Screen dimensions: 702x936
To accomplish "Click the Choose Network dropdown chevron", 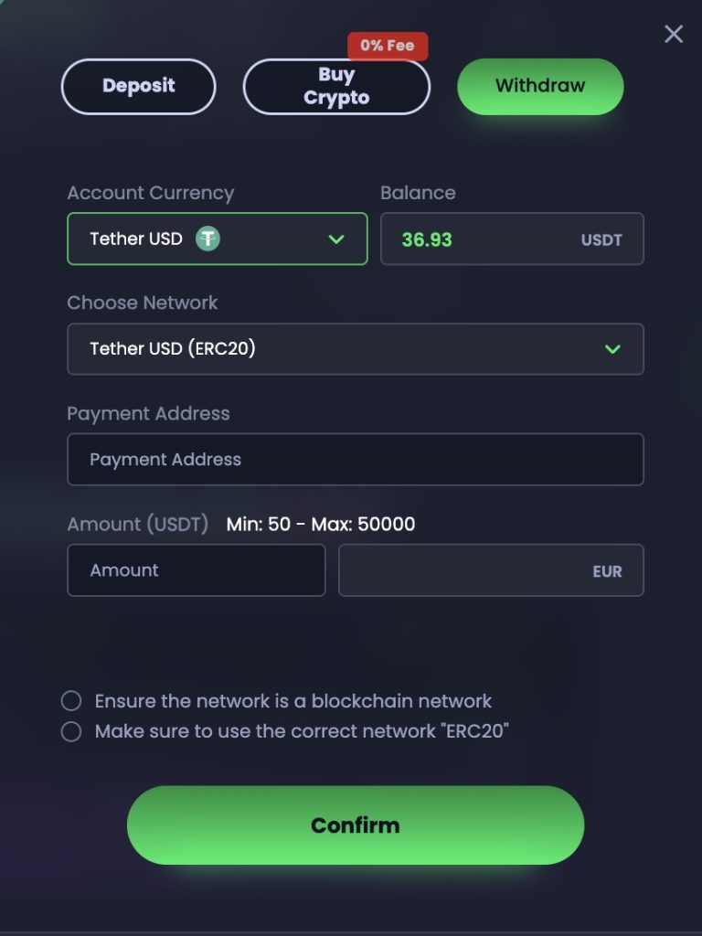I will tap(614, 348).
